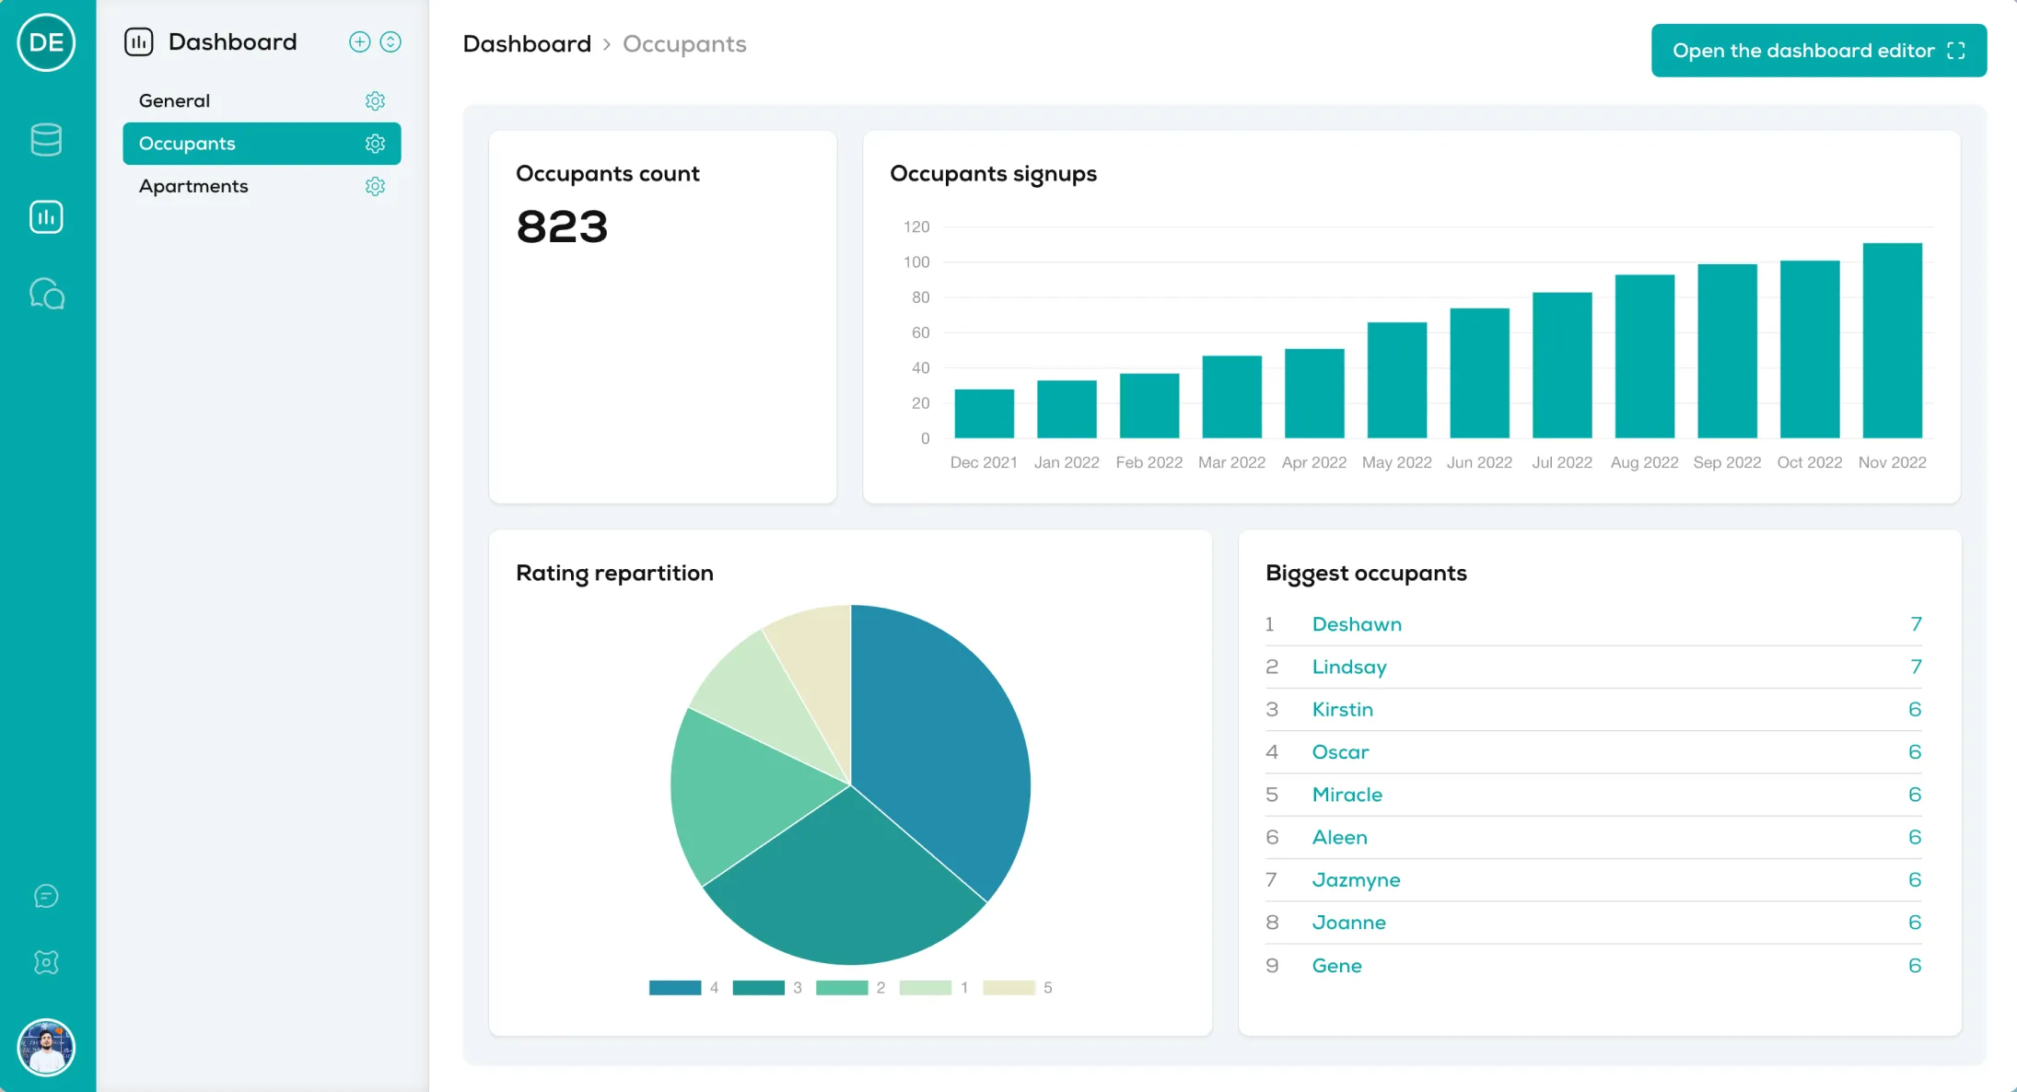Image resolution: width=2017 pixels, height=1092 pixels.
Task: Toggle legend swatch for rating 4
Action: click(x=675, y=988)
